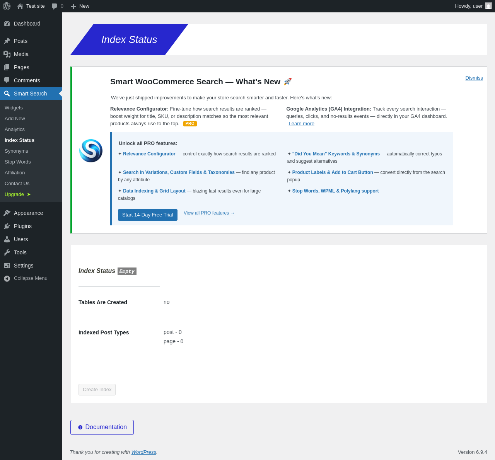This screenshot has width=495, height=460.
Task: Dismiss the What's New notice
Action: click(x=474, y=78)
